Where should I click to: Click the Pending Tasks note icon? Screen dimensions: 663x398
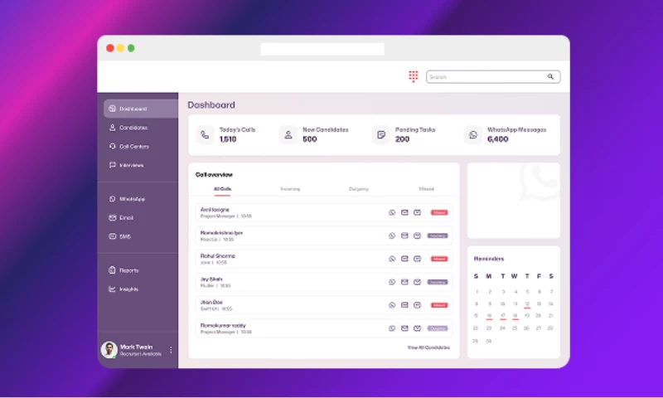click(x=380, y=134)
